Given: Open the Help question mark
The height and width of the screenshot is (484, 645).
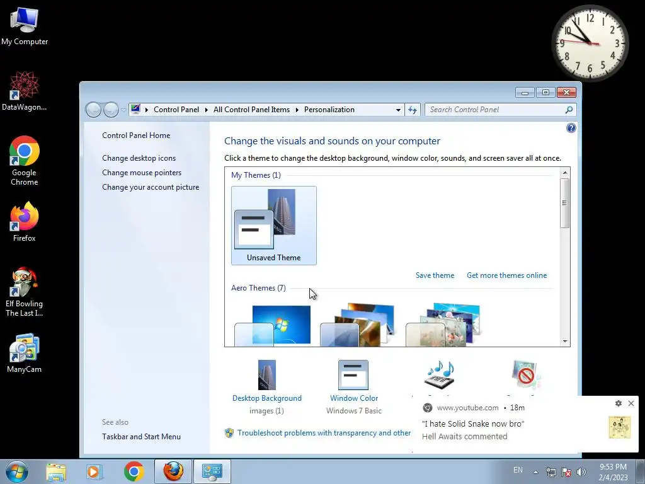Looking at the screenshot, I should (x=571, y=128).
